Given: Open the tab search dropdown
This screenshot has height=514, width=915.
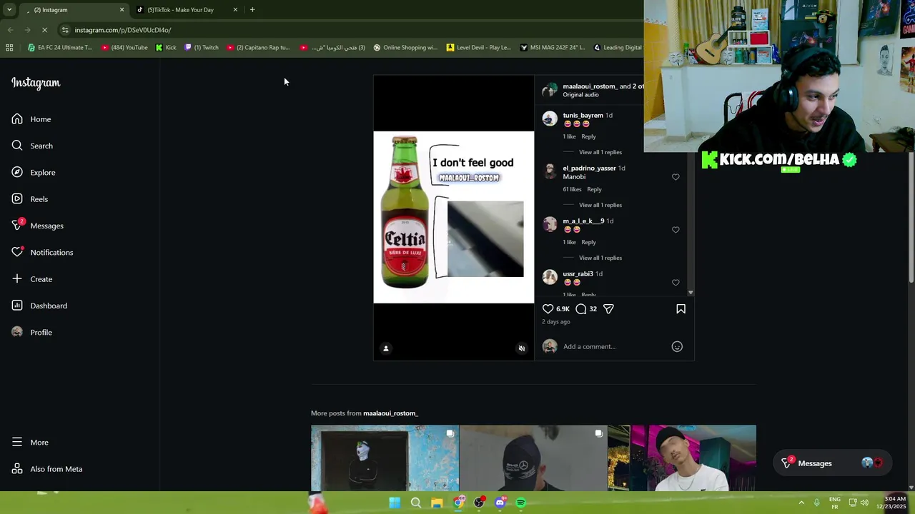Looking at the screenshot, I should (9, 10).
